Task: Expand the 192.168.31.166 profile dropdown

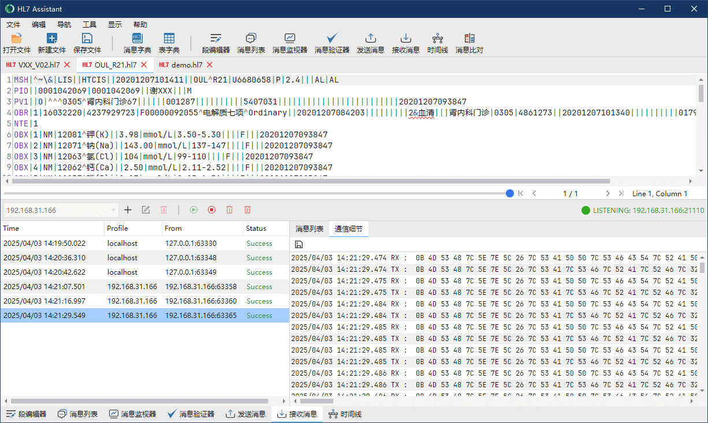Action: 113,210
